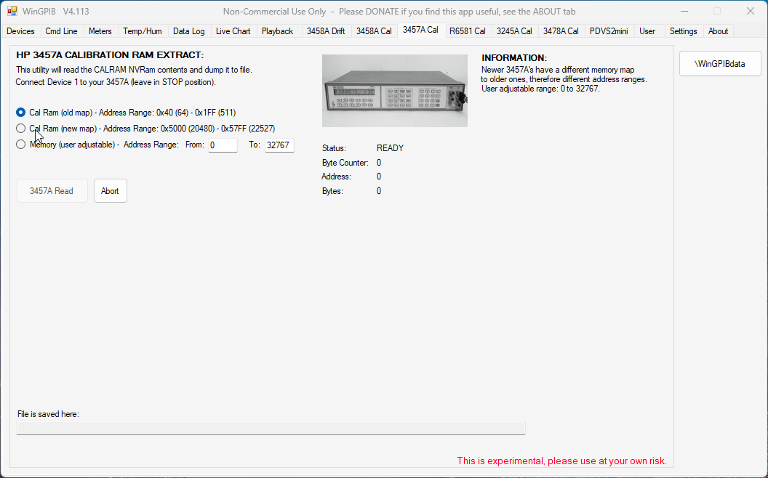The height and width of the screenshot is (478, 768).
Task: Open the R6581 Cal tab
Action: pyautogui.click(x=467, y=31)
